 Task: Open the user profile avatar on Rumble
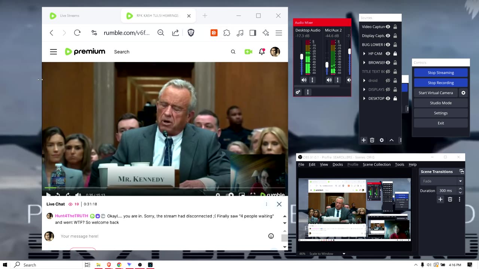[275, 52]
